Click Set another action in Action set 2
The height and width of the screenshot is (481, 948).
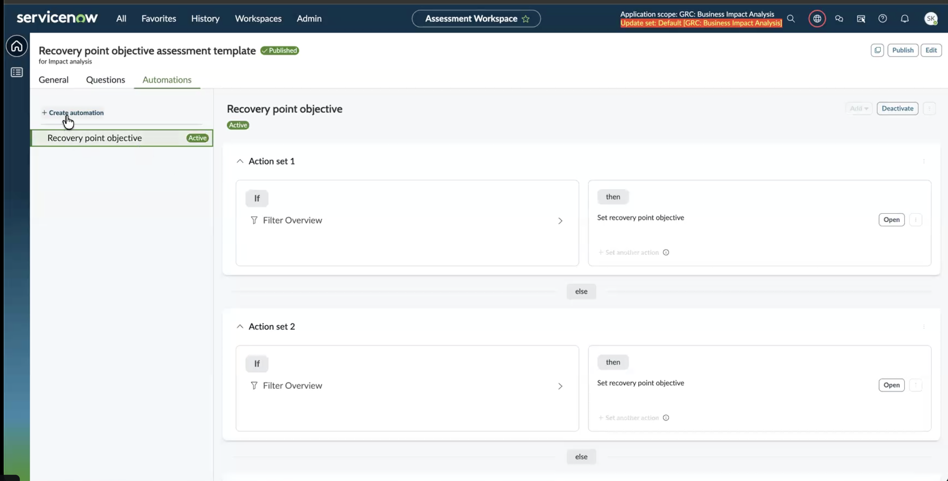point(629,418)
